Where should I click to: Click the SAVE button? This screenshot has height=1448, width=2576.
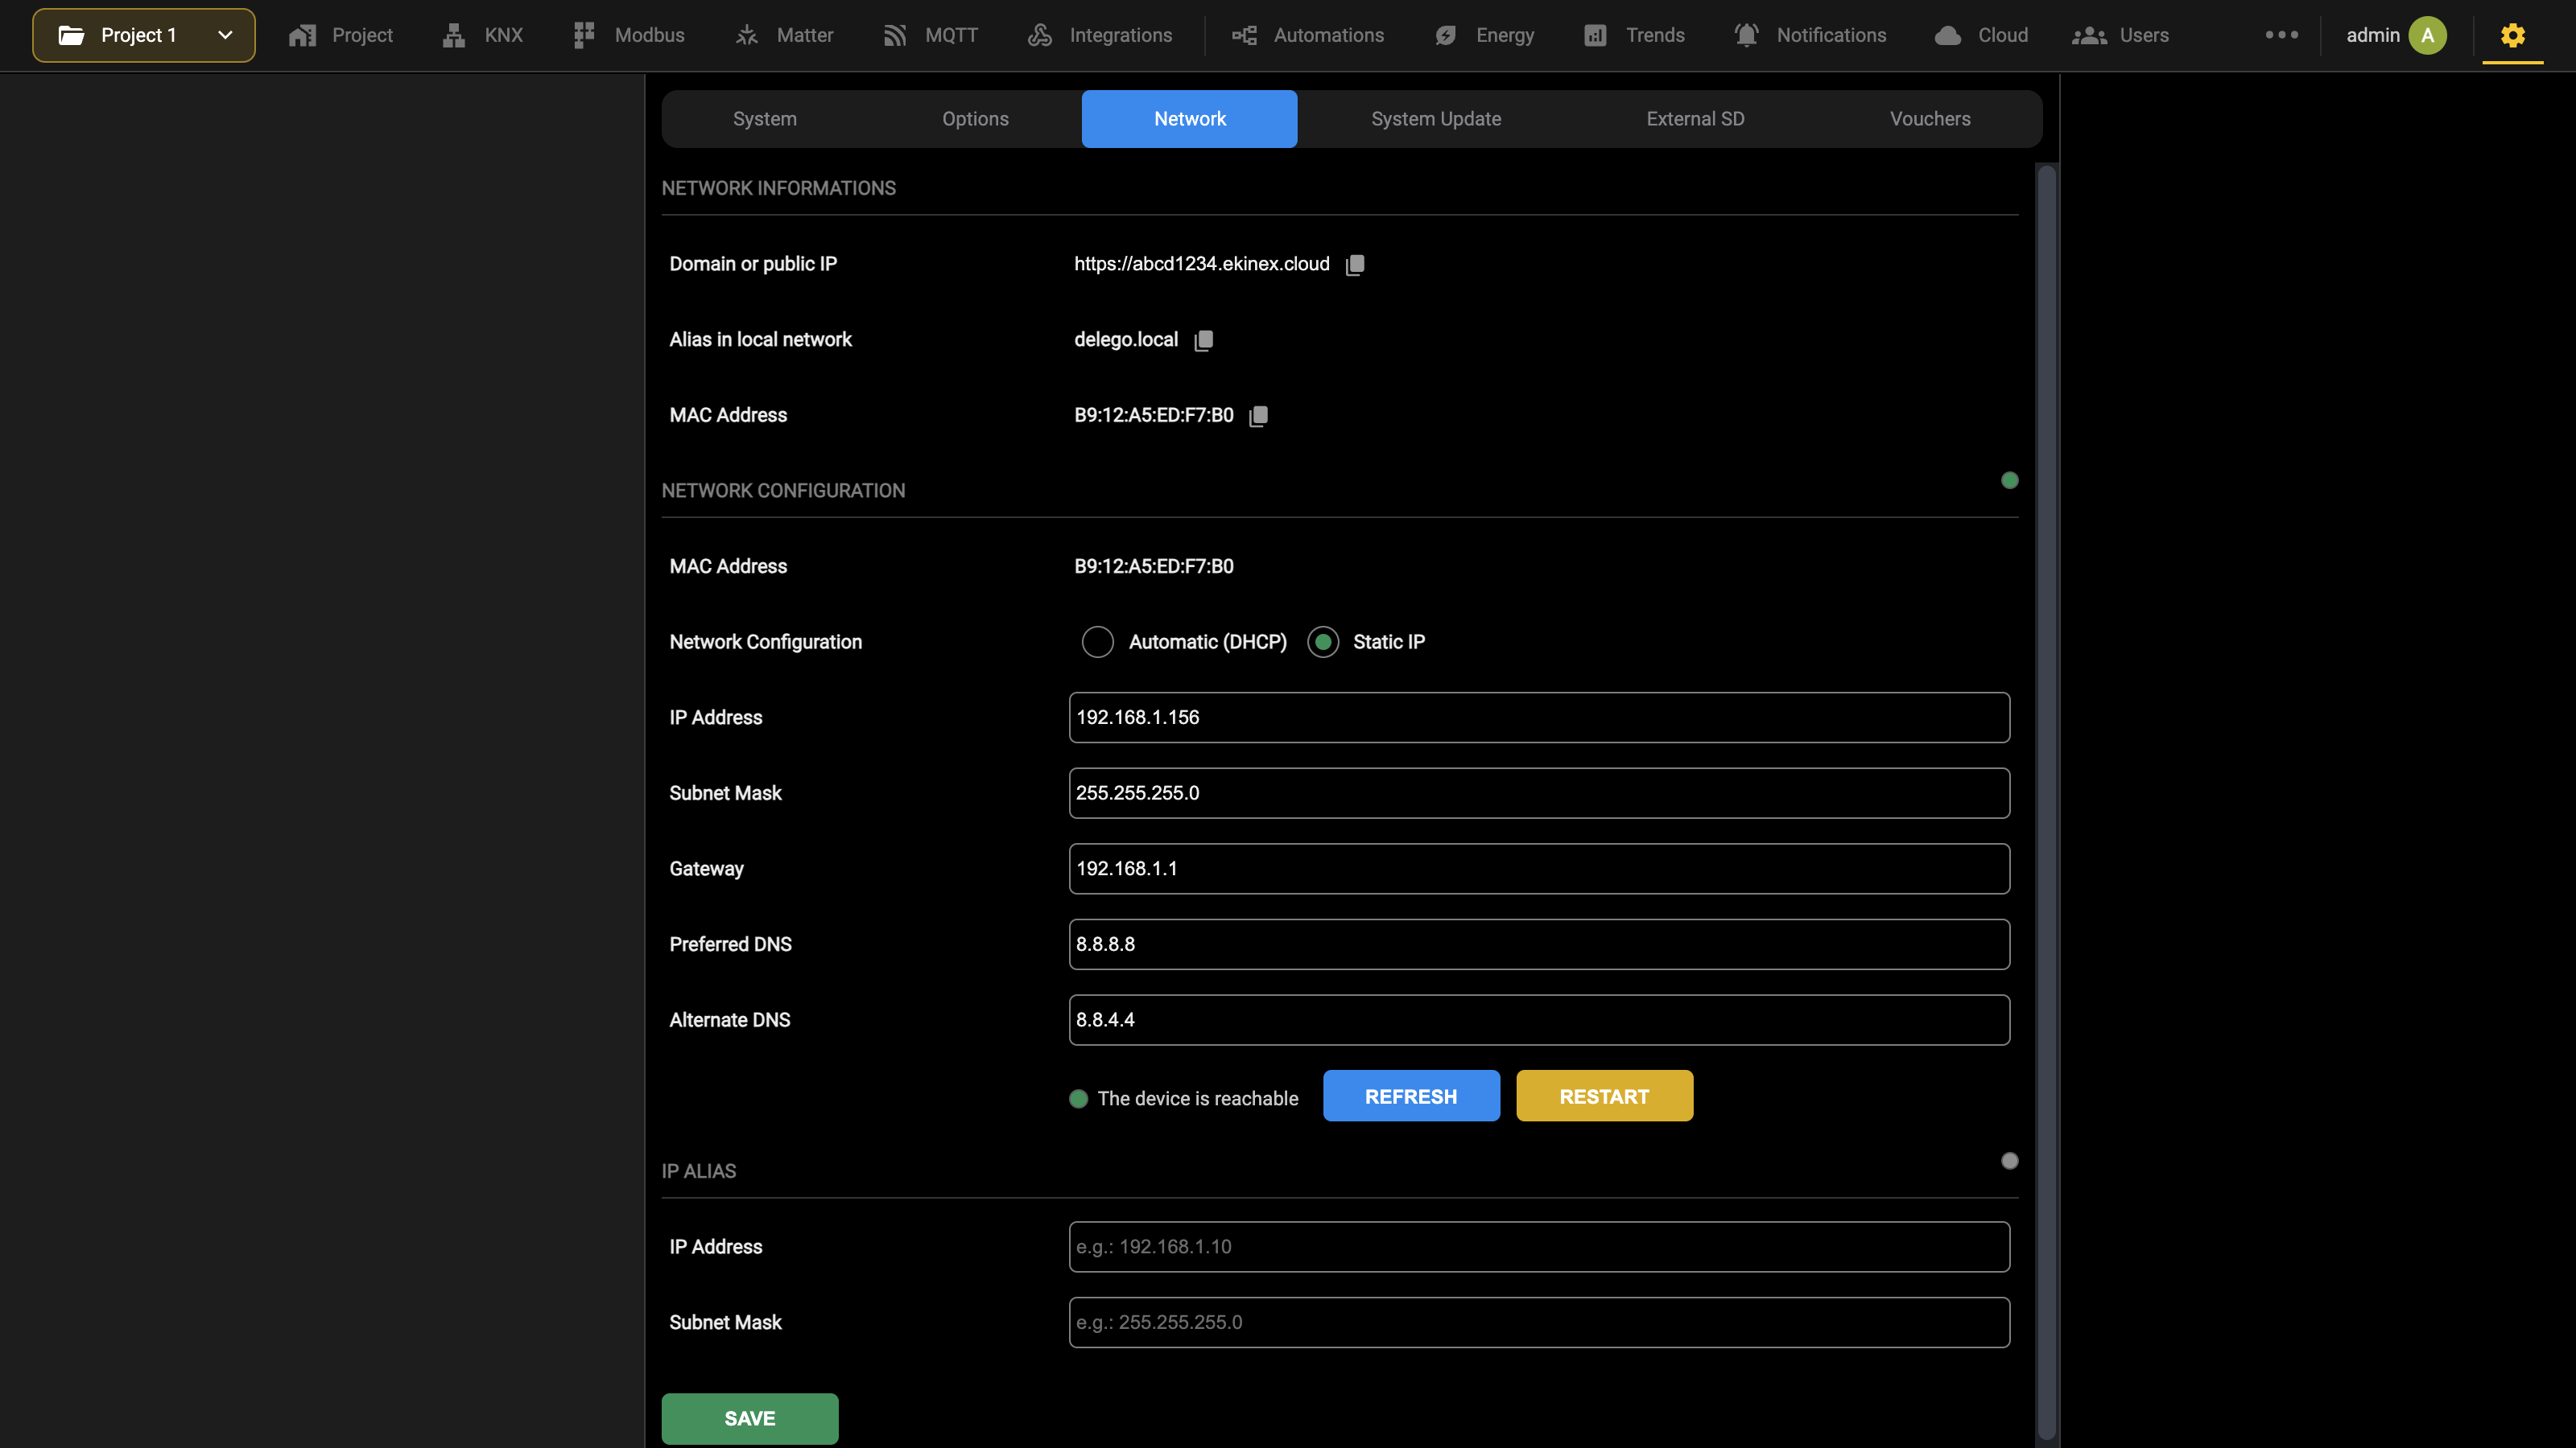(x=750, y=1418)
